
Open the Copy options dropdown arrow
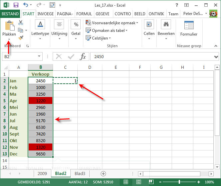pos(26,30)
